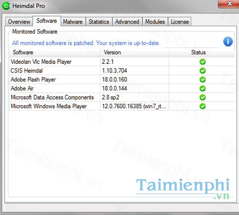
Task: Open the Statistics tab
Action: [x=99, y=22]
